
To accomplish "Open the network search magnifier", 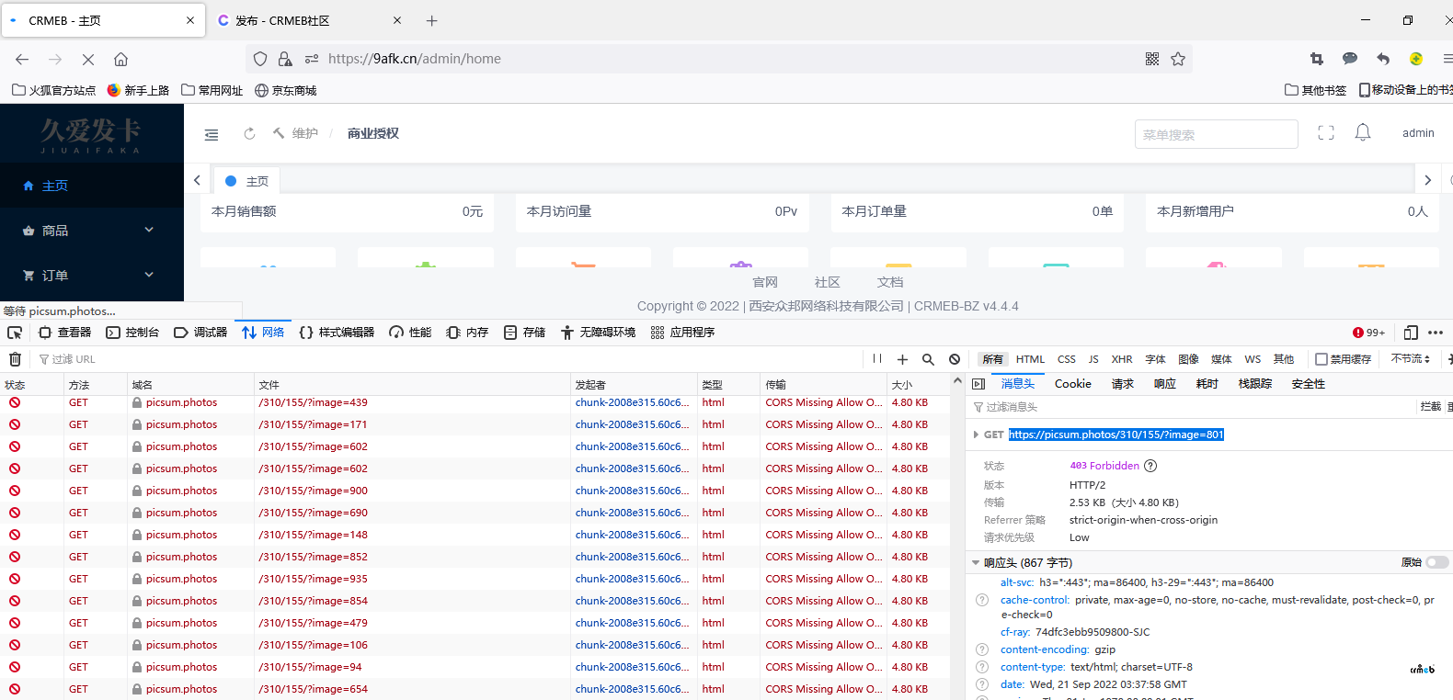I will point(928,359).
